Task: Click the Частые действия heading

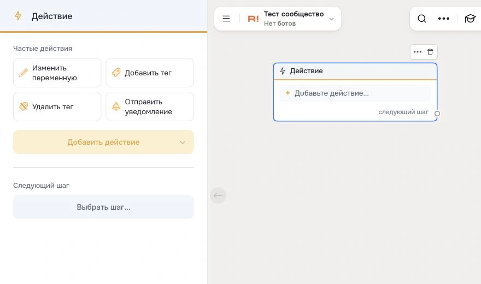Action: tap(43, 49)
